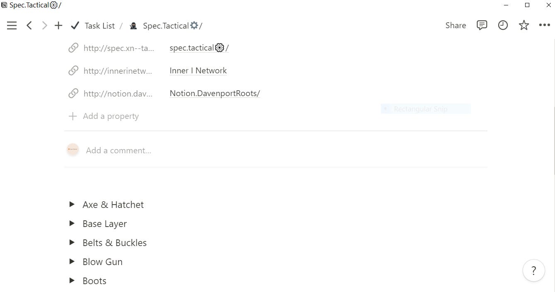Open the Notion.DavenportRoots/ link
Image resolution: width=555 pixels, height=292 pixels.
(x=215, y=93)
